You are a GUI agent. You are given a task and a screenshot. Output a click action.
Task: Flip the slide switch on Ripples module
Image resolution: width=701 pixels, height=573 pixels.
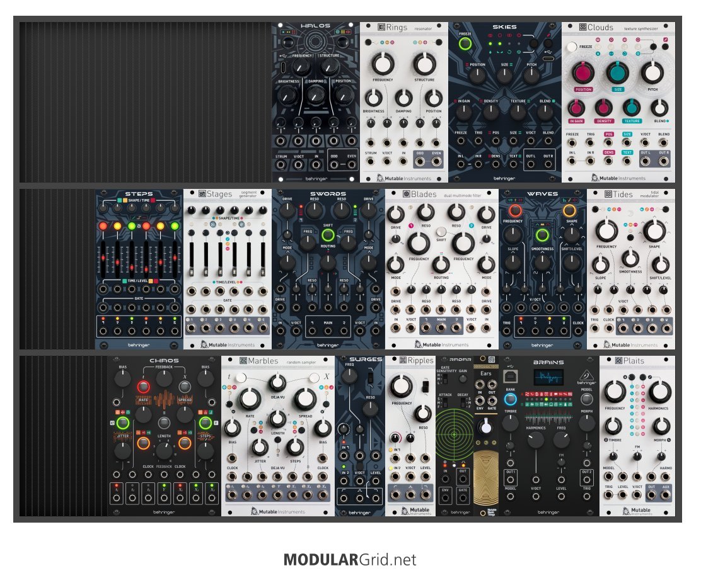pyautogui.click(x=425, y=386)
